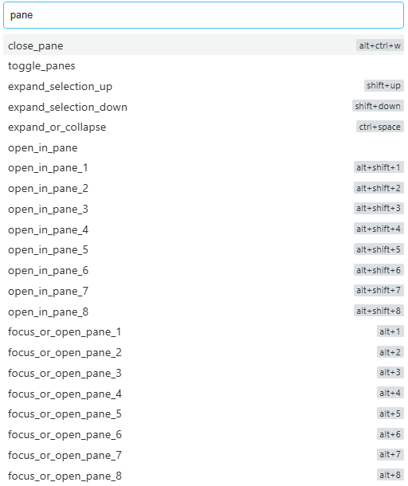Select the open_in_pane_3 entry

[203, 209]
